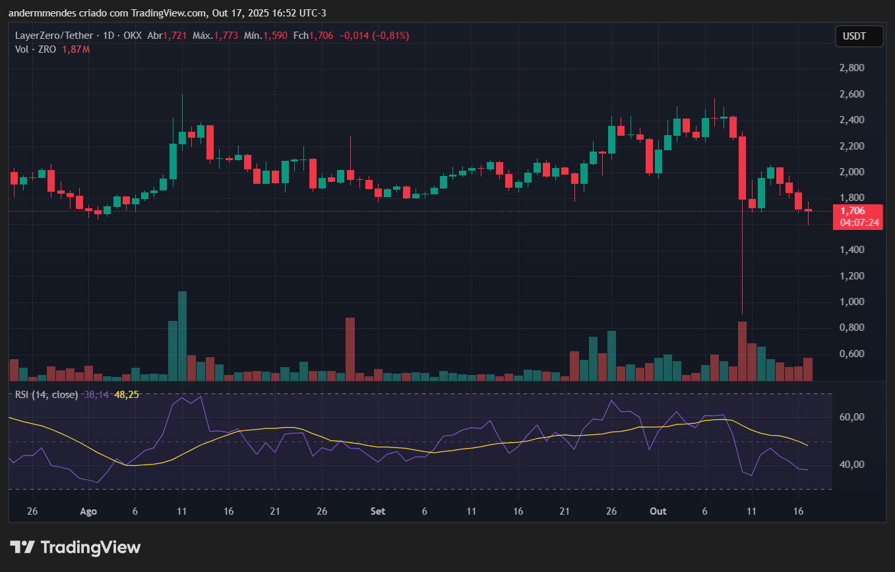This screenshot has width=895, height=572.
Task: Click the LayerZero/Tether symbol title
Action: point(55,36)
